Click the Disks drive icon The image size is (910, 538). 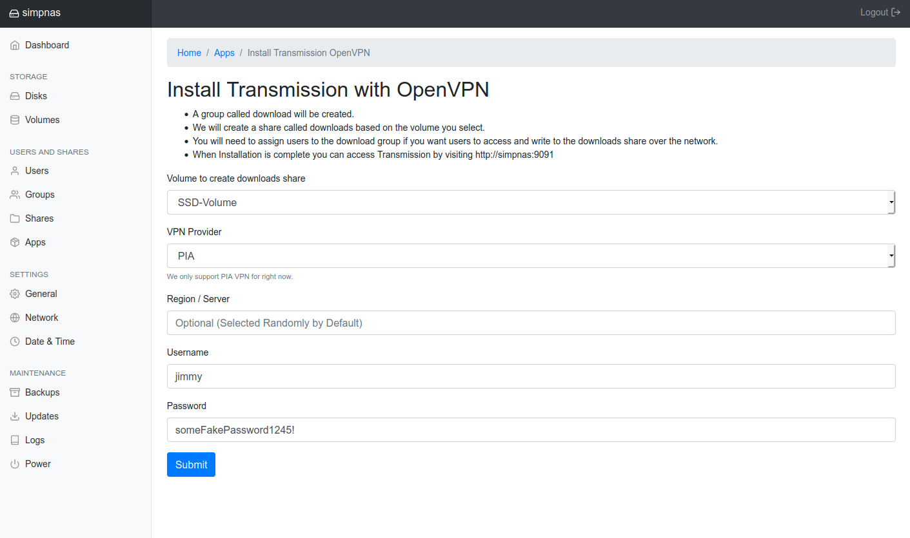pos(15,96)
